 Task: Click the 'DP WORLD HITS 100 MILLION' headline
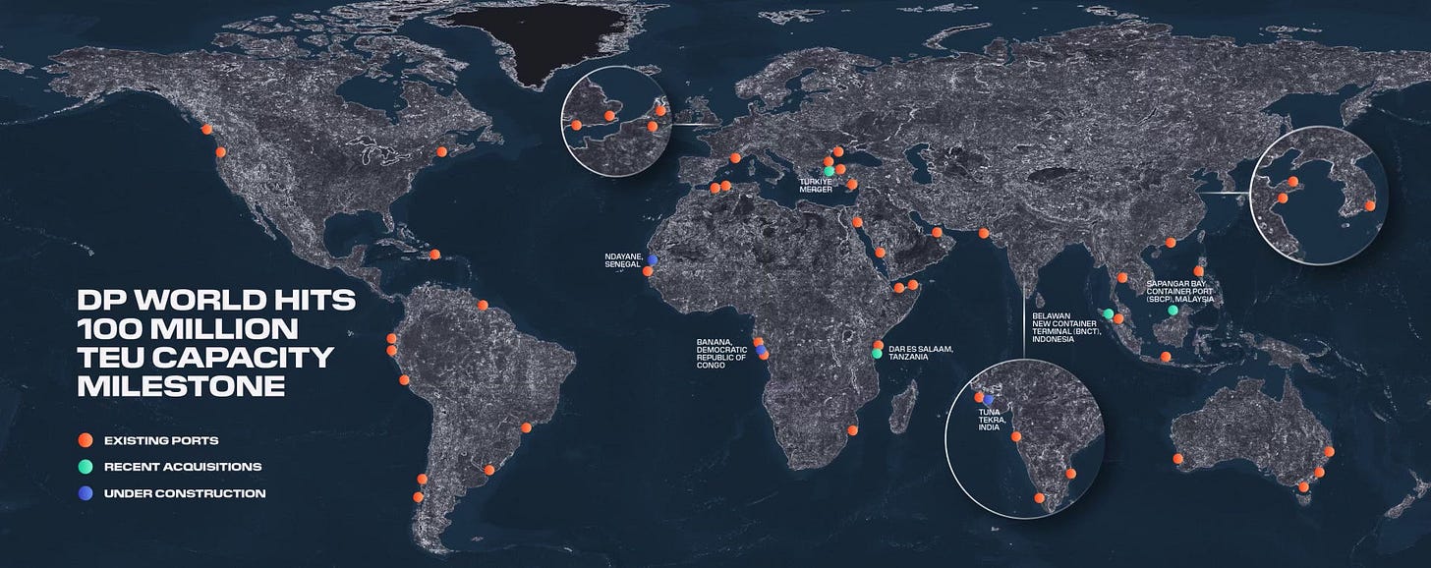pos(216,342)
